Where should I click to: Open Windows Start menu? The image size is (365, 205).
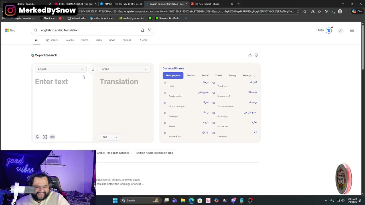(115, 200)
